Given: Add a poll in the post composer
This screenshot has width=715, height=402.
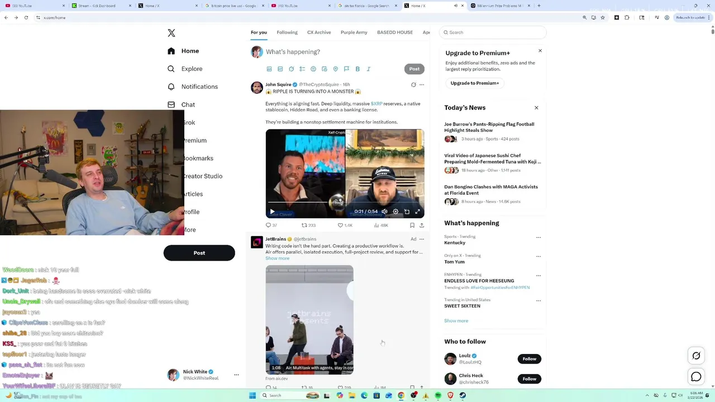Looking at the screenshot, I should coord(302,69).
